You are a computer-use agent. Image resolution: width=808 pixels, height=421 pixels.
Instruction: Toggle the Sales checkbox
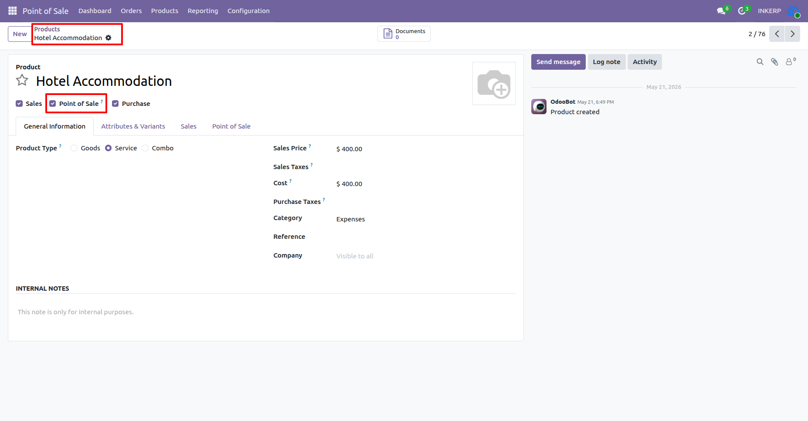[x=19, y=104]
